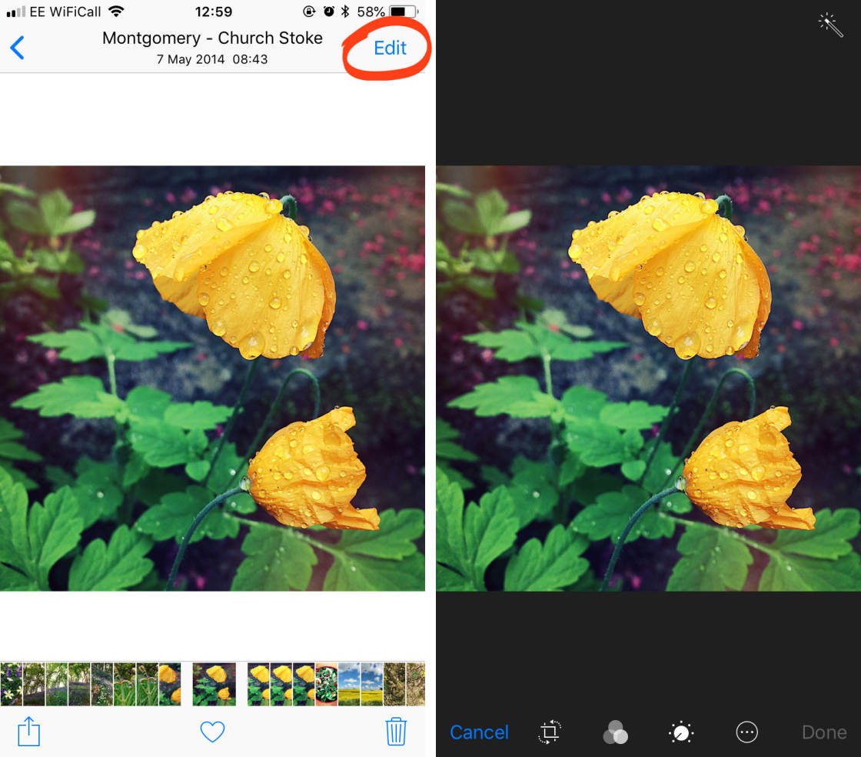Open the filters three-circles icon
This screenshot has height=757, width=861.
click(x=615, y=732)
